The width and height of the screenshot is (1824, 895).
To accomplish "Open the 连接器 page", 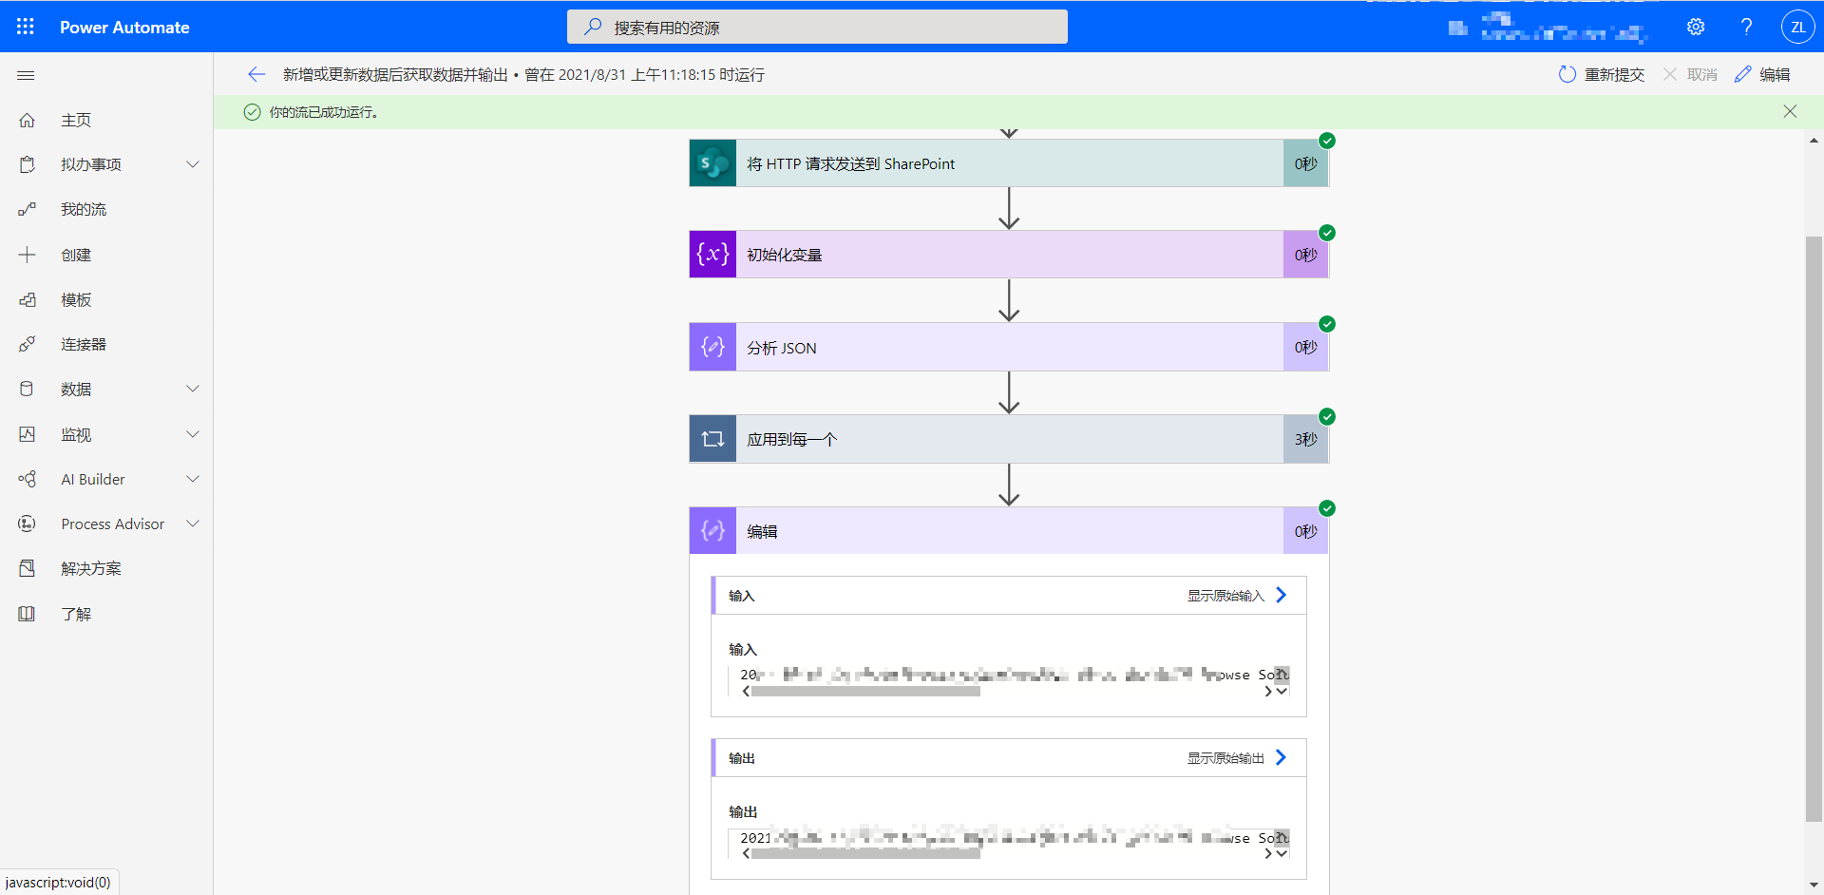I will [x=83, y=344].
